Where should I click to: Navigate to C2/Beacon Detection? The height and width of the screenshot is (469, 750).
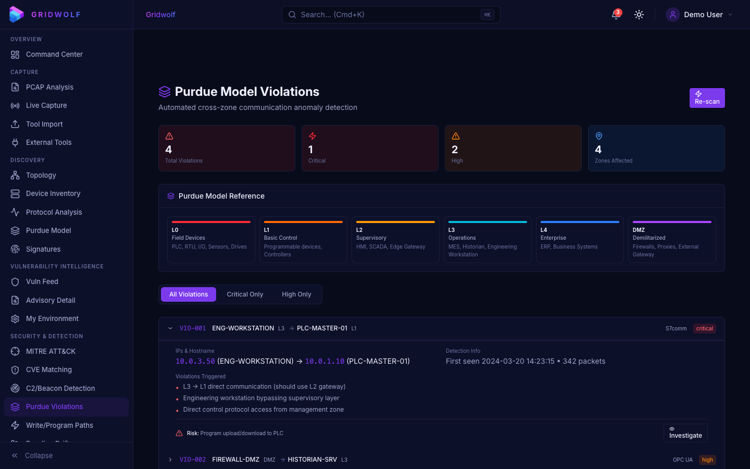[x=60, y=388]
